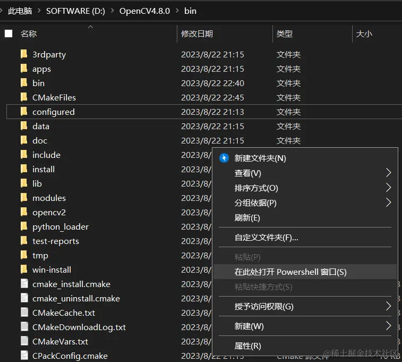
Task: Select 在此处打开 Powershell 窗口(S)
Action: click(x=305, y=272)
